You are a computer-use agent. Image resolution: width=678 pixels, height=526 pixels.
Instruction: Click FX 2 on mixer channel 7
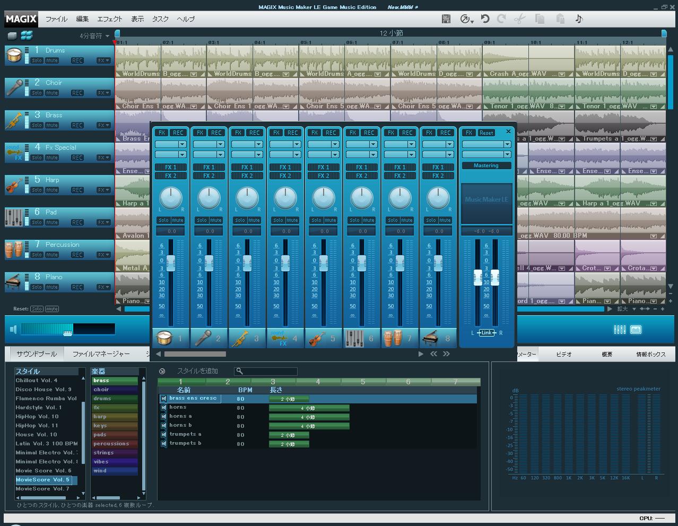pyautogui.click(x=400, y=176)
